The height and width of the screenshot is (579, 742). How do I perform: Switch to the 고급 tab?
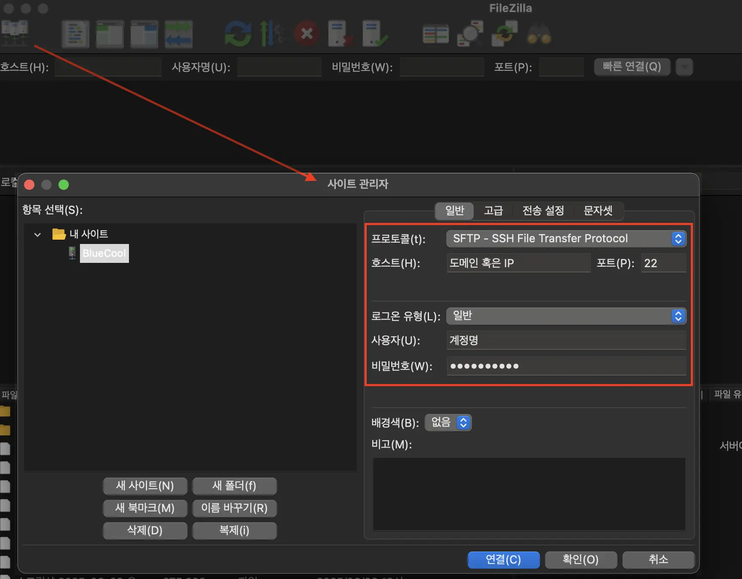point(494,211)
